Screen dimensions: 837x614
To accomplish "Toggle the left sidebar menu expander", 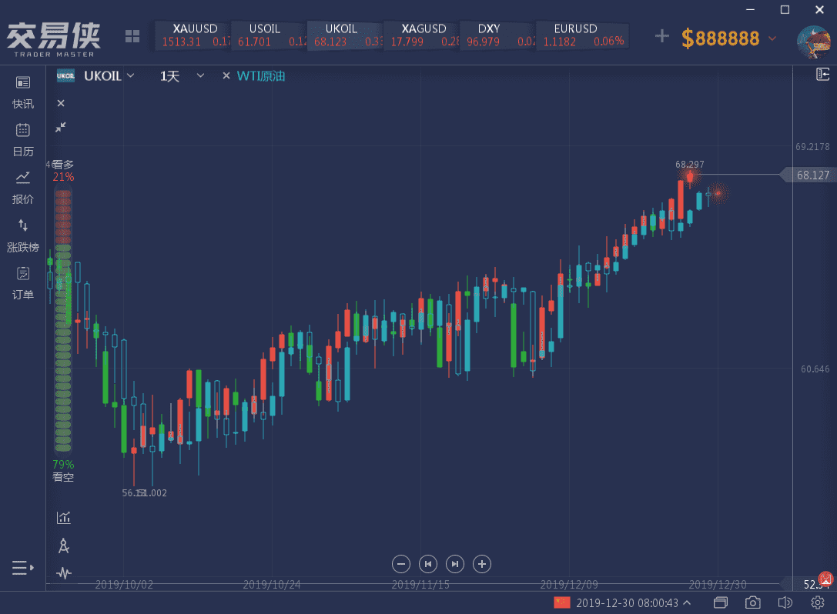I will click(x=22, y=569).
